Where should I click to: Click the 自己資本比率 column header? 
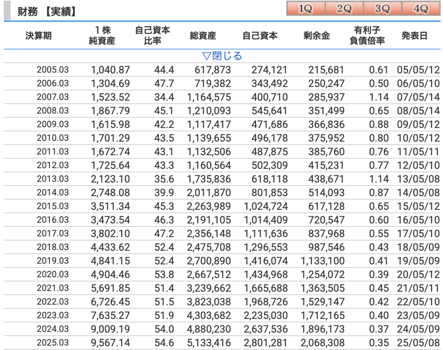(x=152, y=36)
